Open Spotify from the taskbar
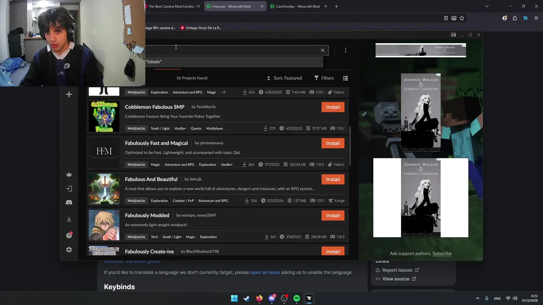Screen dimensions: 543x305 click(297, 298)
